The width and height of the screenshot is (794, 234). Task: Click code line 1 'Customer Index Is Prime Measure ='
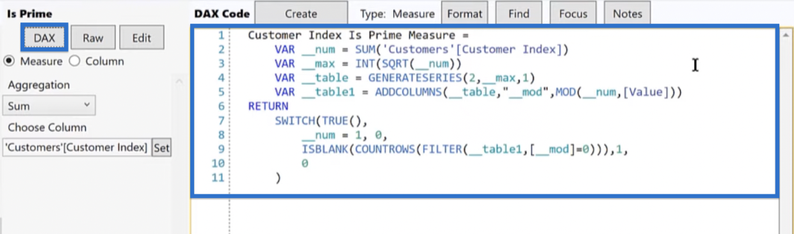[359, 35]
